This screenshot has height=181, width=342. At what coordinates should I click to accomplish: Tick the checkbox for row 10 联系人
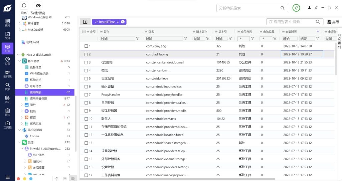pos(86,119)
